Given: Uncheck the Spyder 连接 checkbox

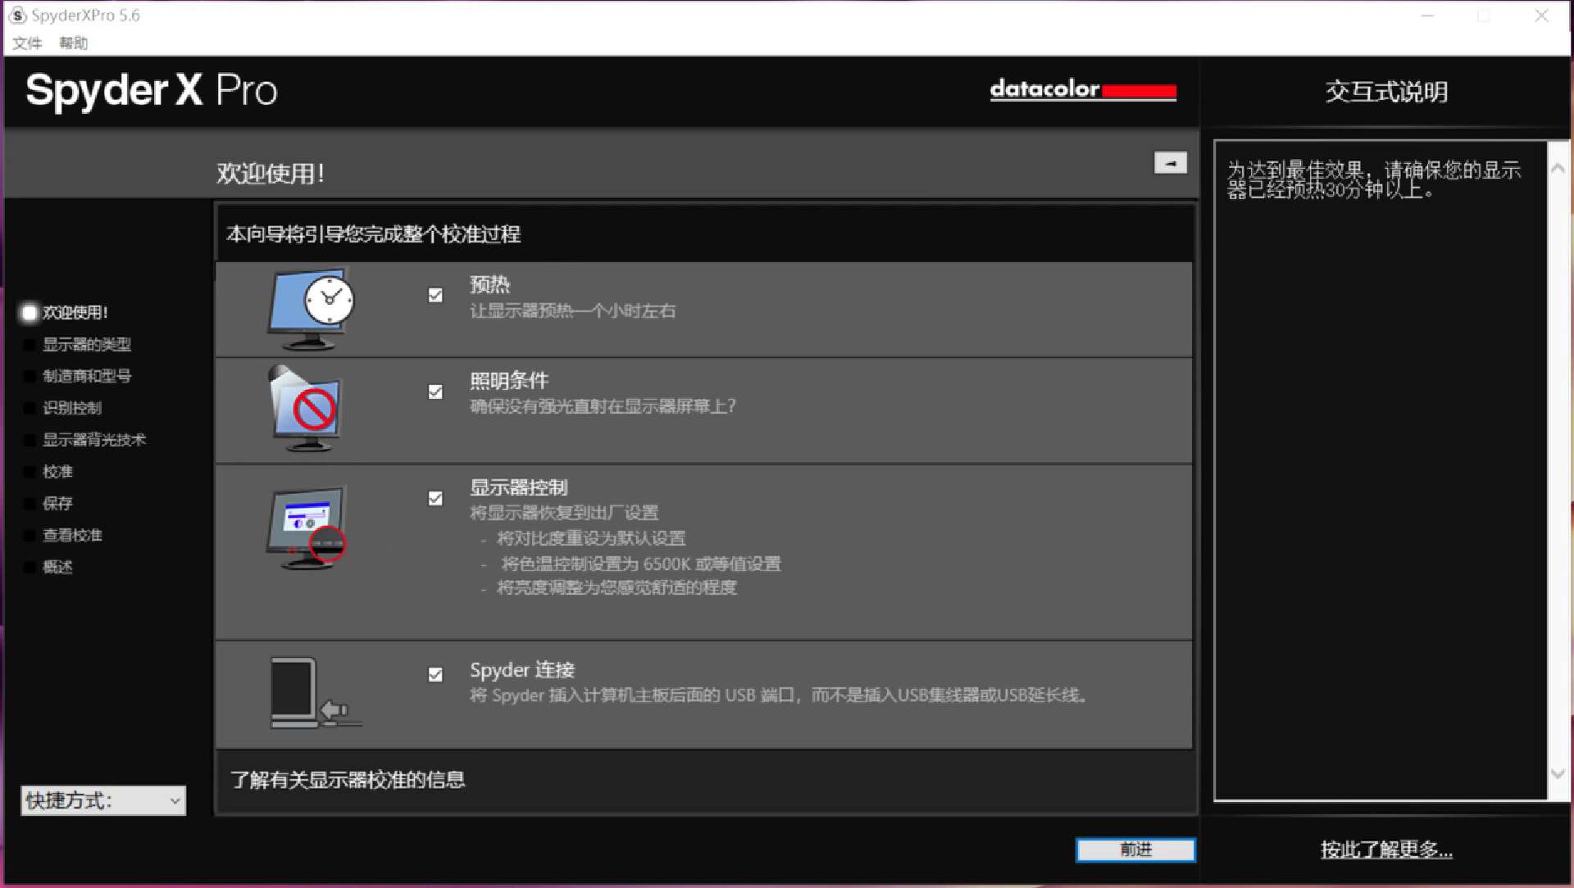Looking at the screenshot, I should [x=435, y=674].
